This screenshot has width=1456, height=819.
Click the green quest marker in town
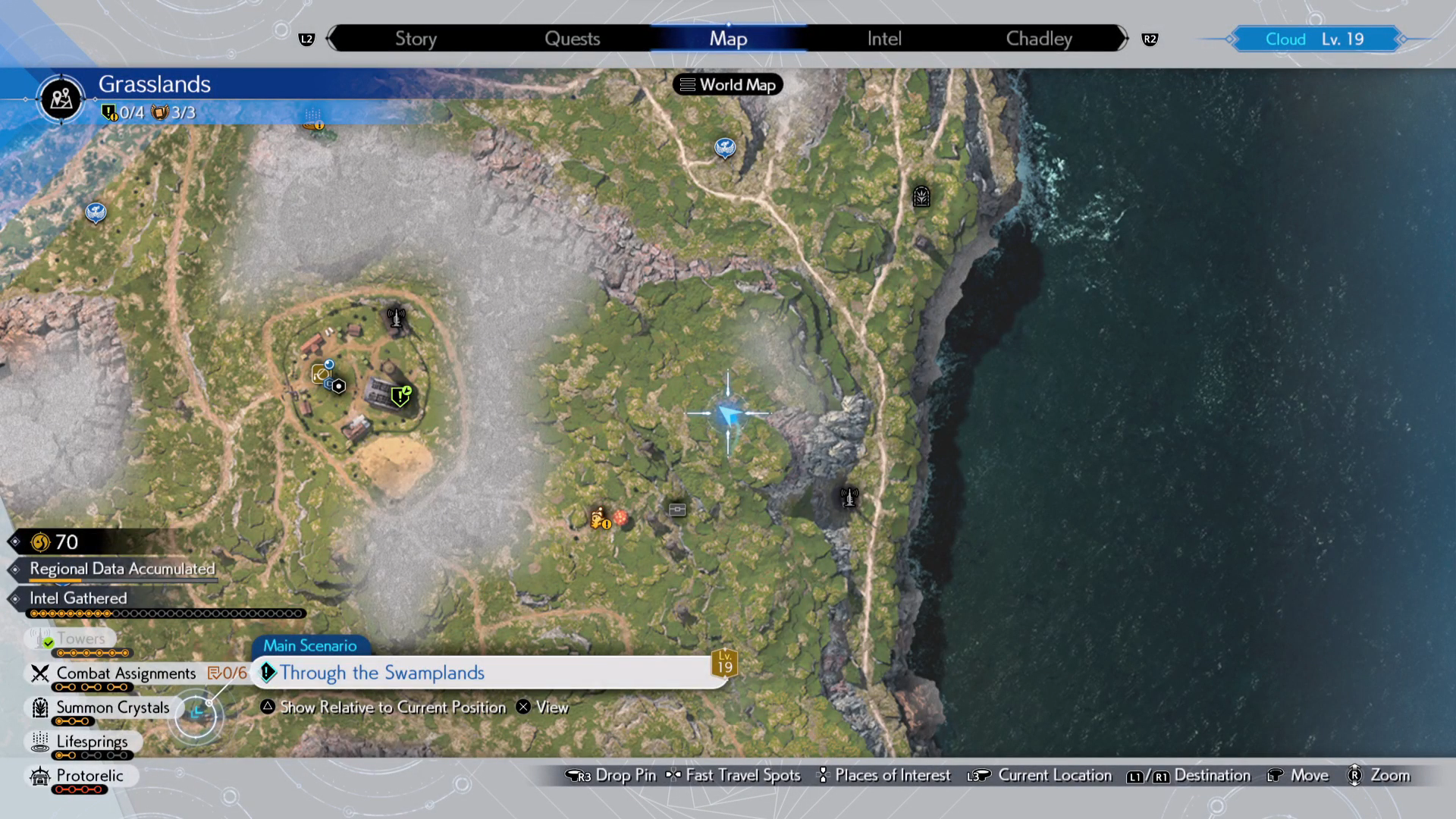[x=400, y=396]
